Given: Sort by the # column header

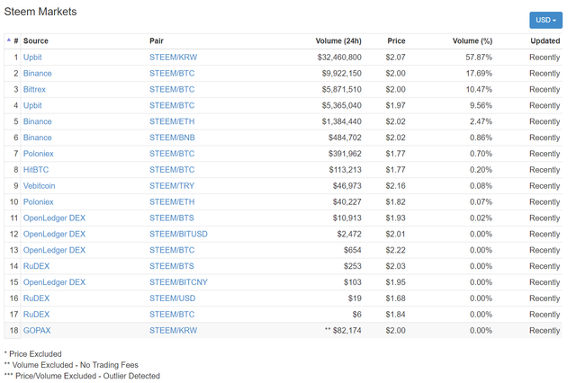Looking at the screenshot, I should 16,40.
